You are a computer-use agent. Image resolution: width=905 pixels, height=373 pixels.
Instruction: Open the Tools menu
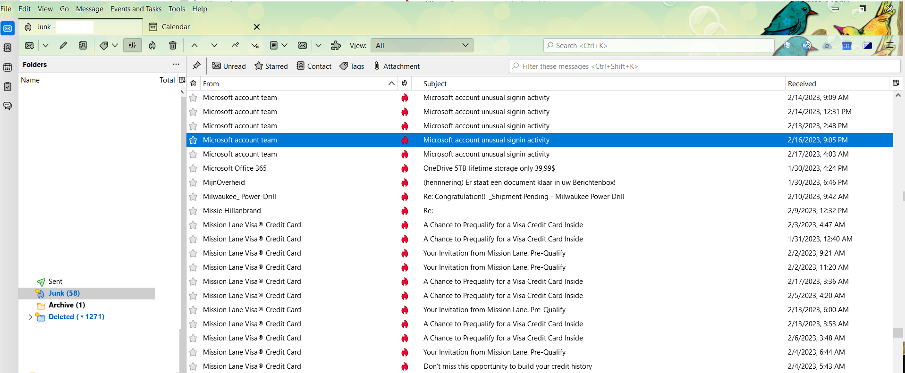[177, 8]
